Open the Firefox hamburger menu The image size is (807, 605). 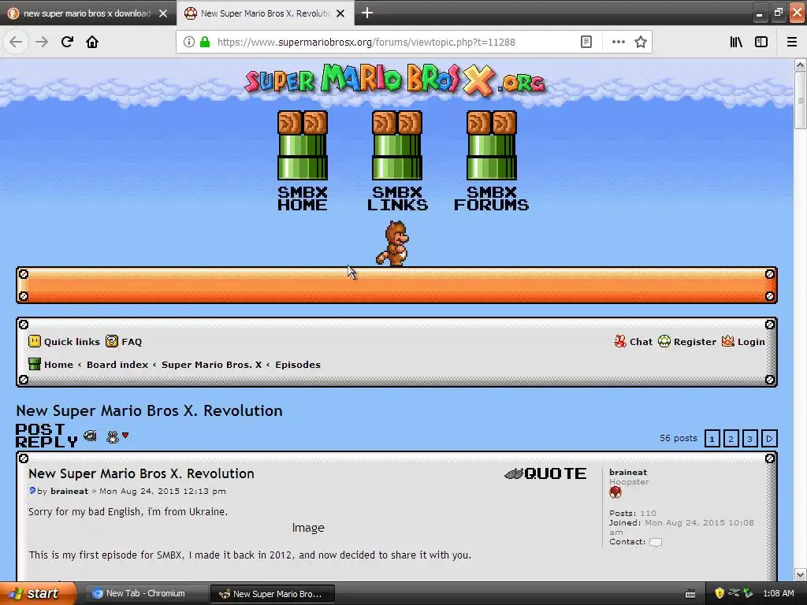click(791, 42)
